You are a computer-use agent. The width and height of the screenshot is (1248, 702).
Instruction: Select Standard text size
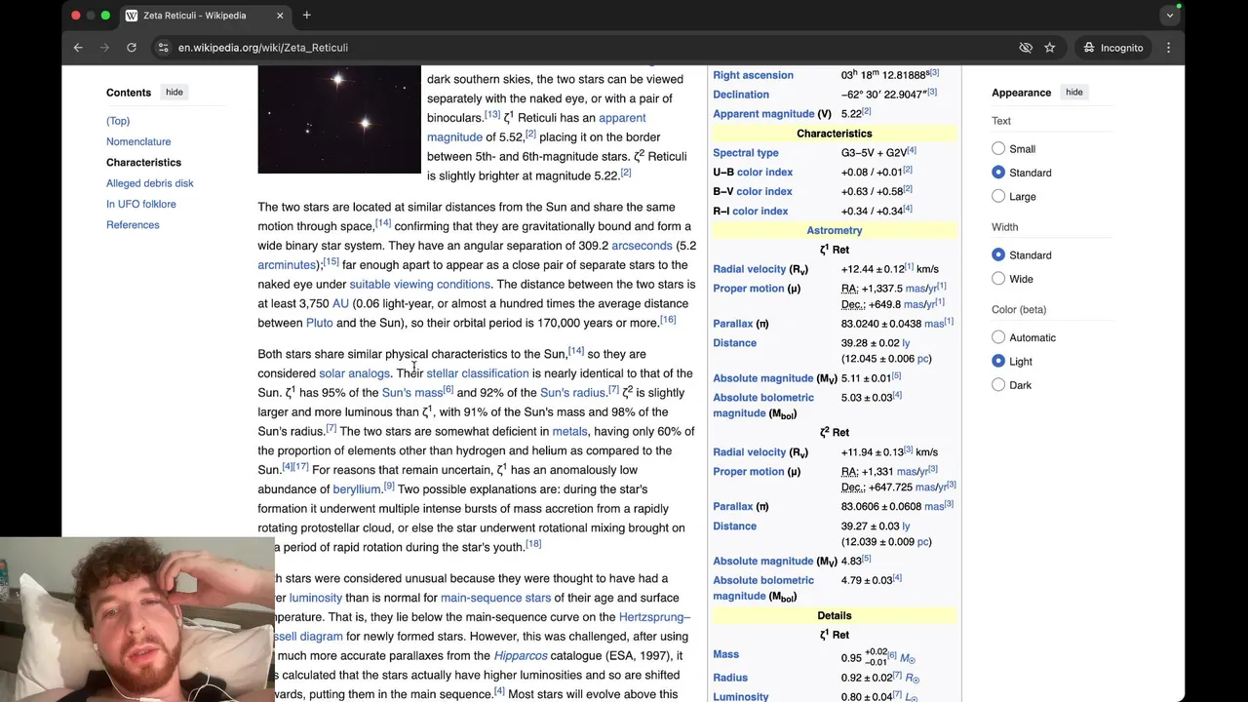(998, 172)
